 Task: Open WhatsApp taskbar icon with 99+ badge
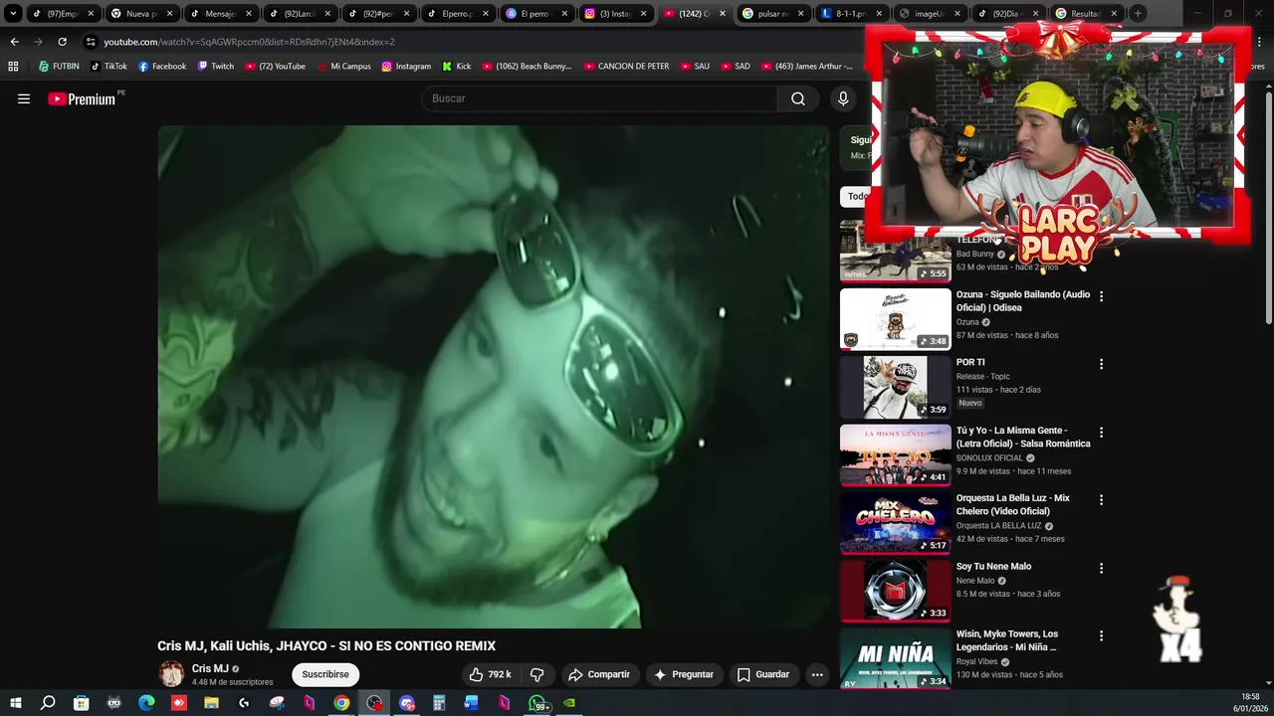(x=537, y=703)
